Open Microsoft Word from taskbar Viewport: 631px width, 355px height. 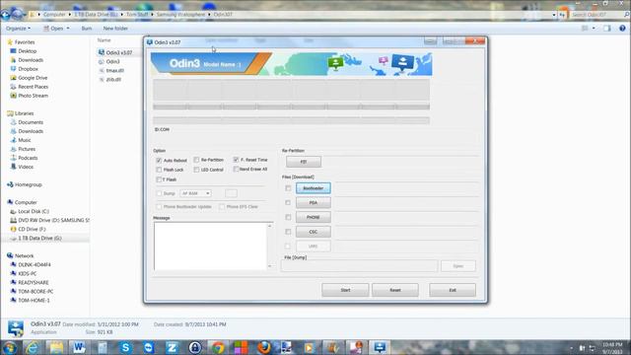[79, 347]
